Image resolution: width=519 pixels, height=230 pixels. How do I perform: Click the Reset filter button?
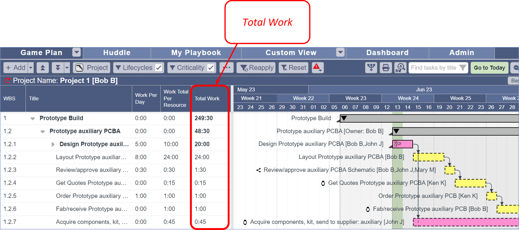click(x=293, y=68)
